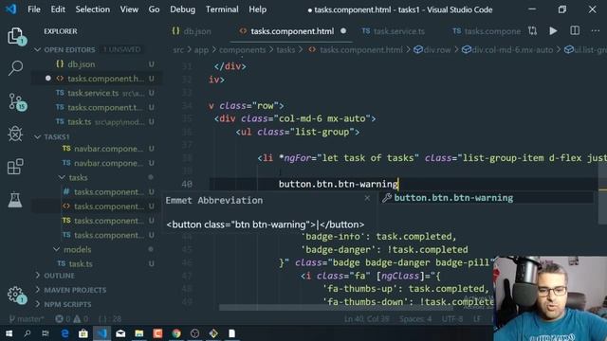Image resolution: width=607 pixels, height=341 pixels.
Task: Open the Manage gear icon
Action: coord(16,295)
